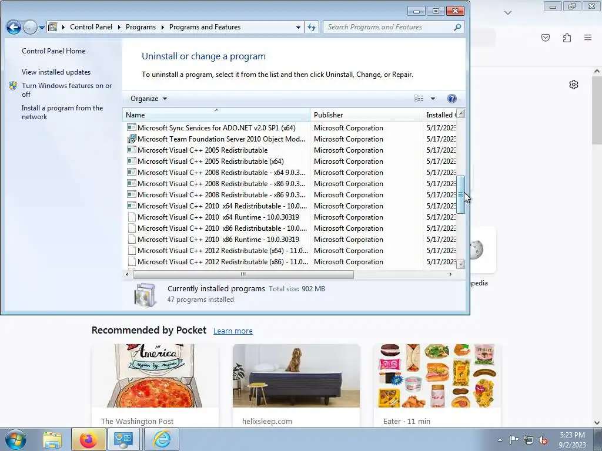Switch to Firefox in the taskbar
This screenshot has width=602, height=451.
[x=88, y=440]
